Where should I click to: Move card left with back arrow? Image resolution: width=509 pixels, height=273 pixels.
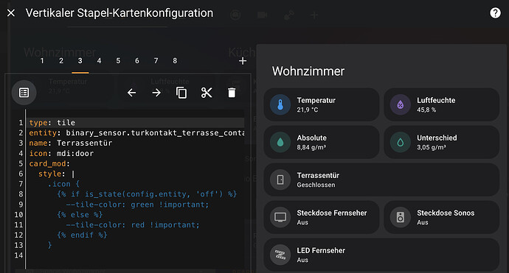[x=131, y=93]
